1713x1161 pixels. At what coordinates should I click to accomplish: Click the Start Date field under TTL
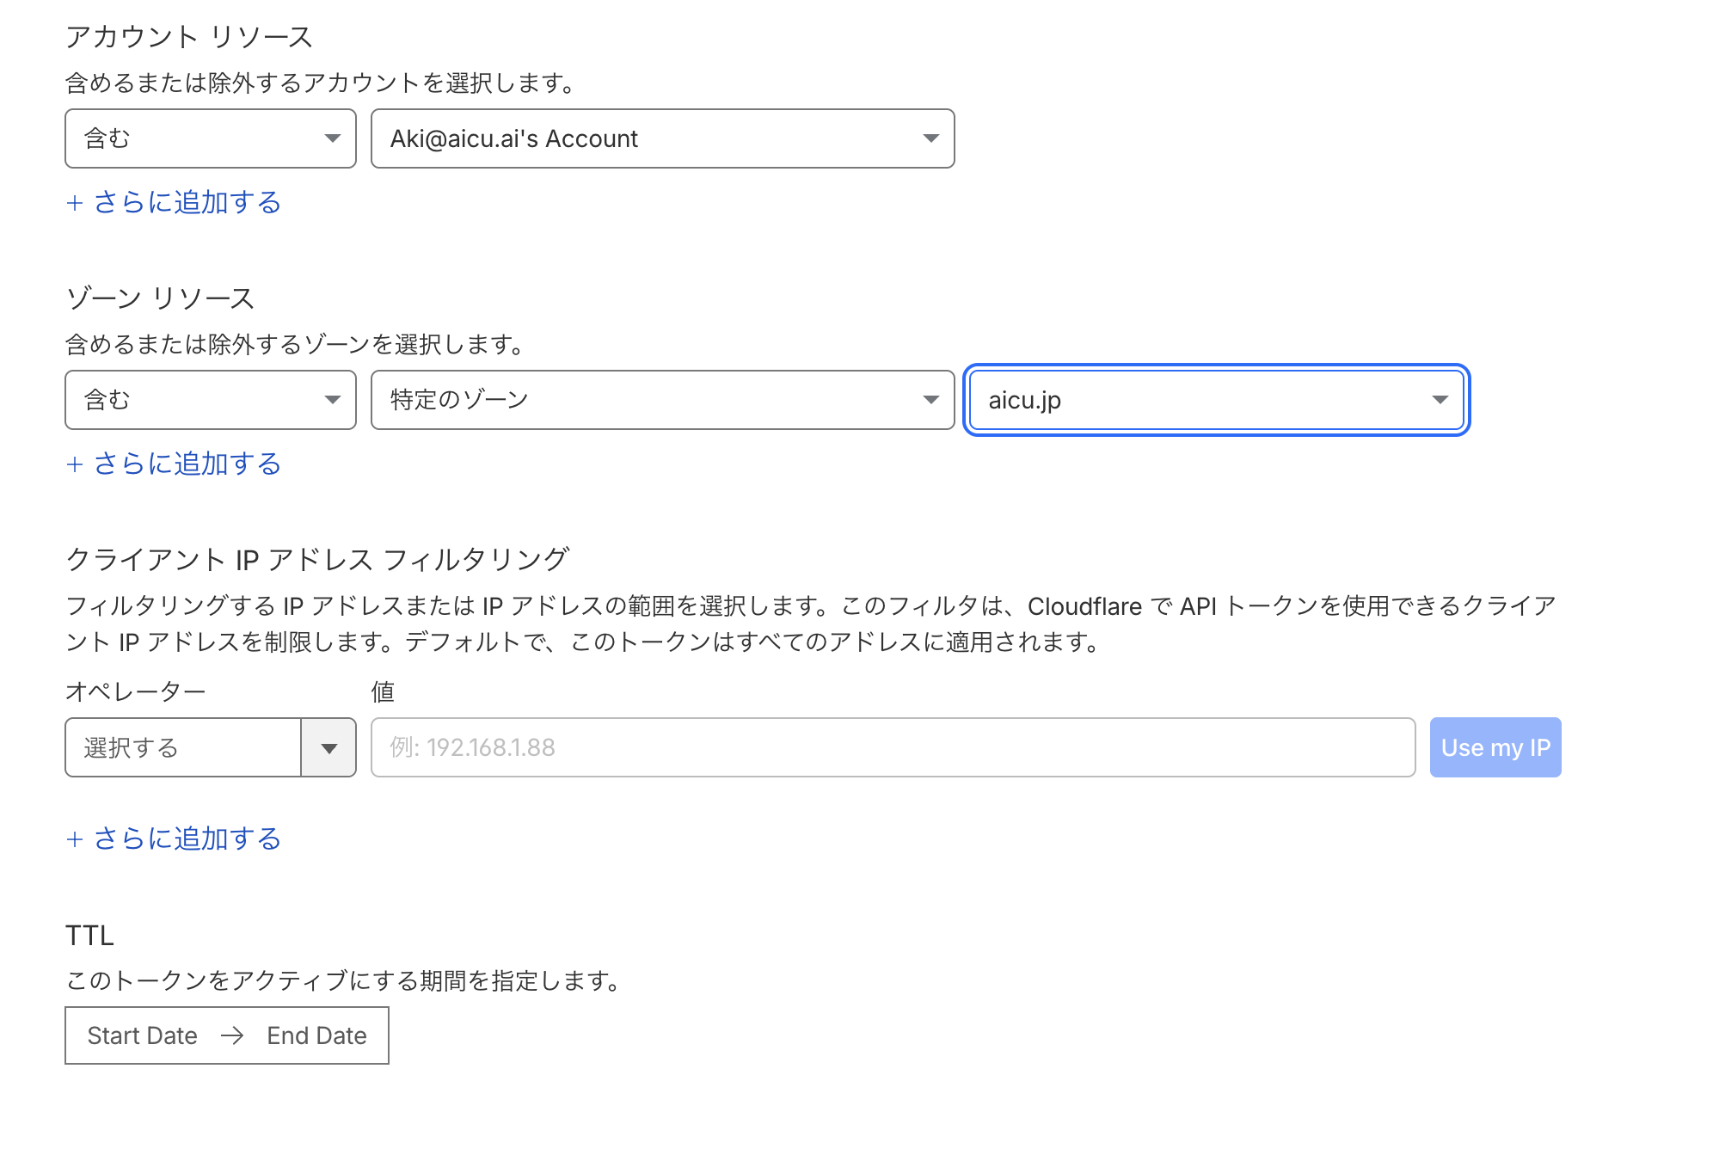pyautogui.click(x=142, y=1035)
